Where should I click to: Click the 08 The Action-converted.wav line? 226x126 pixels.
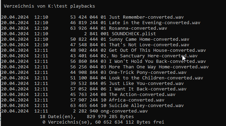pyautogui.click(x=138, y=95)
